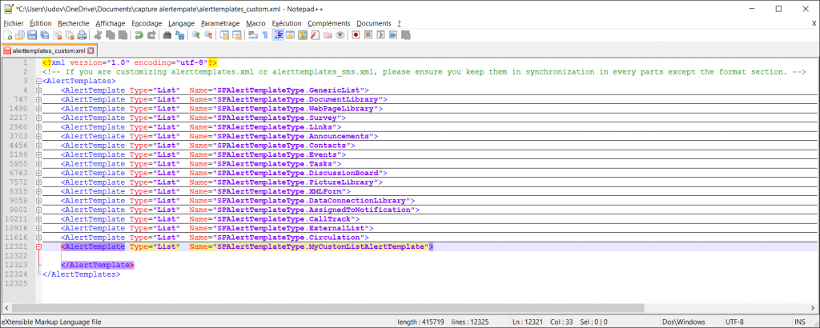
Task: Click the Zoom In magnifier icon
Action: (x=196, y=35)
